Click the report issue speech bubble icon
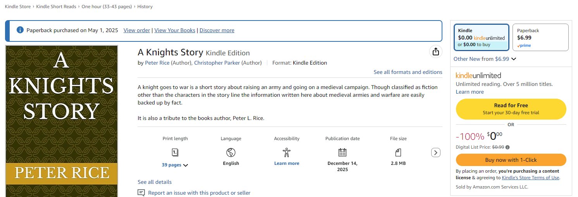Screen dimensions: 578x197 (141, 193)
